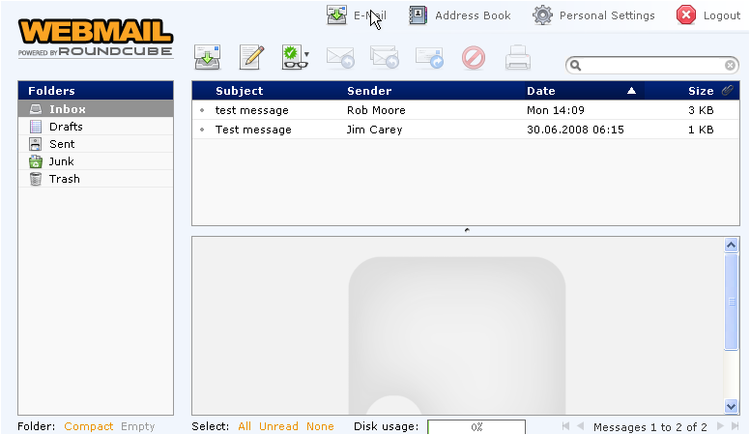
Task: Click the Print message icon
Action: coord(518,58)
